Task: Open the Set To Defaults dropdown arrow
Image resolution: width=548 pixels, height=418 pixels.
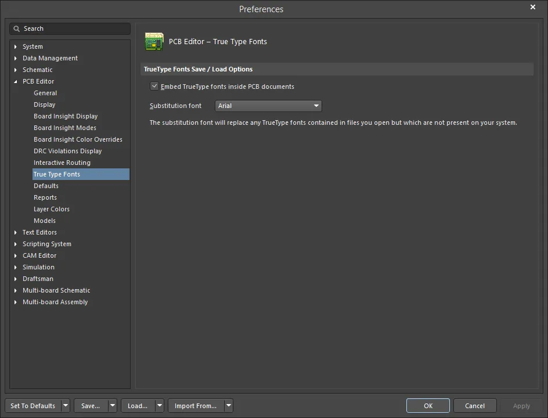Action: (x=66, y=406)
